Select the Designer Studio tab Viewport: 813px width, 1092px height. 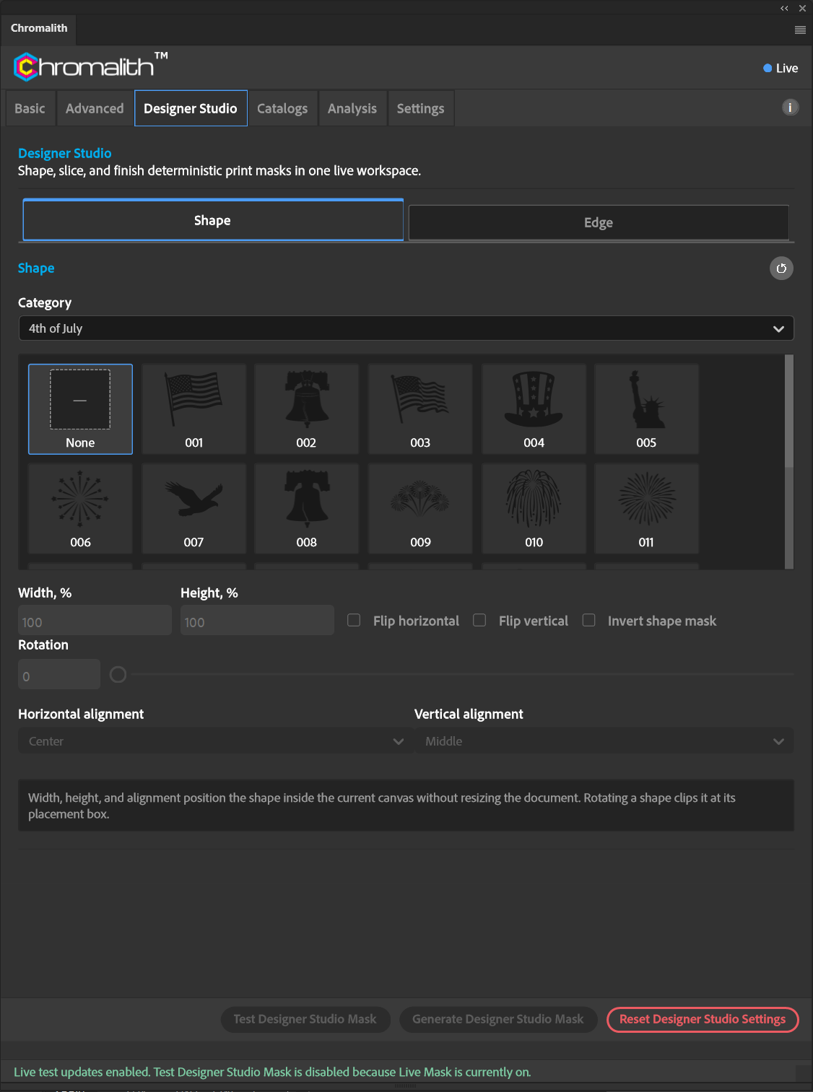coord(191,108)
